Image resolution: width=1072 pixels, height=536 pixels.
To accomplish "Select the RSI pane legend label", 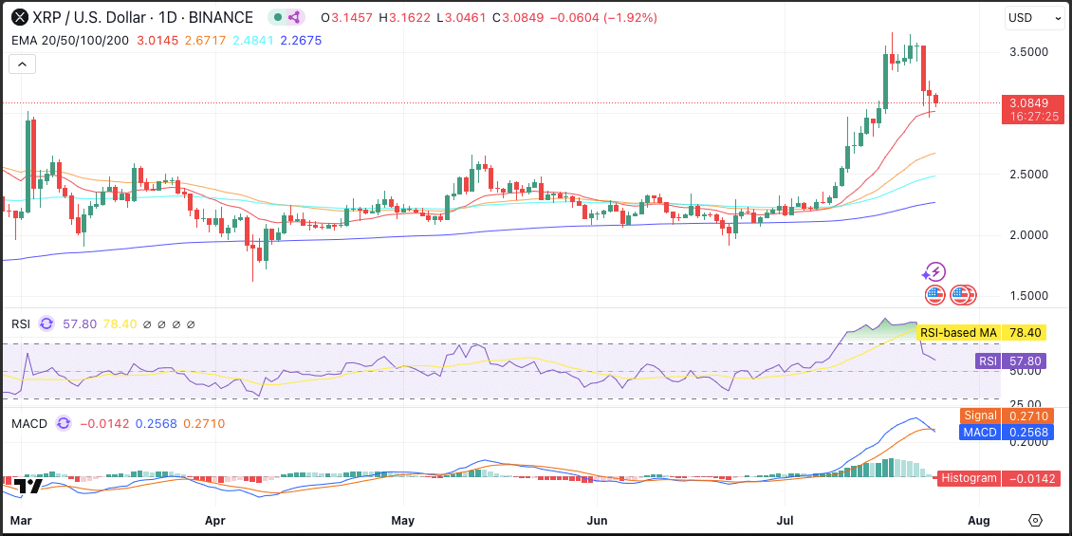I will tap(21, 323).
